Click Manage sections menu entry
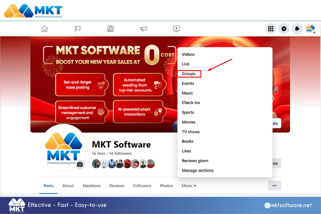 point(198,170)
